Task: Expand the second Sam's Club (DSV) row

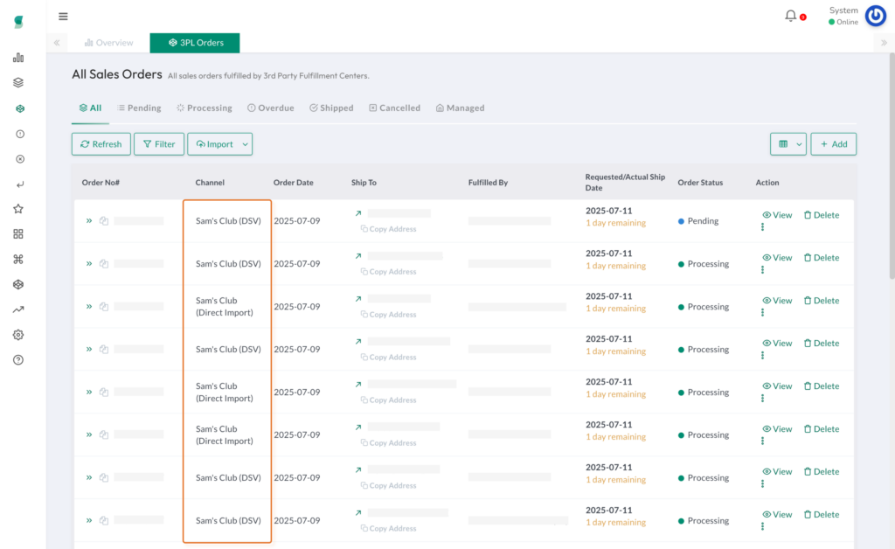Action: [x=89, y=264]
